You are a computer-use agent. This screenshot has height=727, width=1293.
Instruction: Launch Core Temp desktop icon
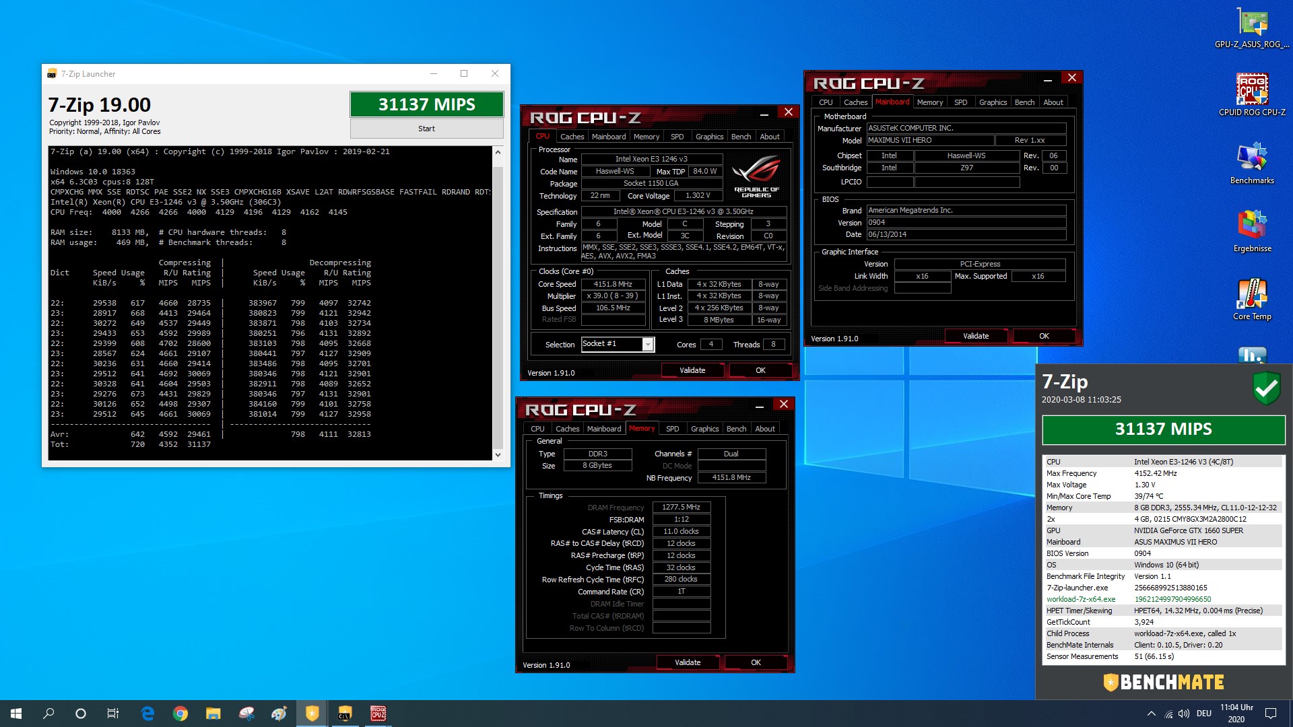coord(1252,299)
